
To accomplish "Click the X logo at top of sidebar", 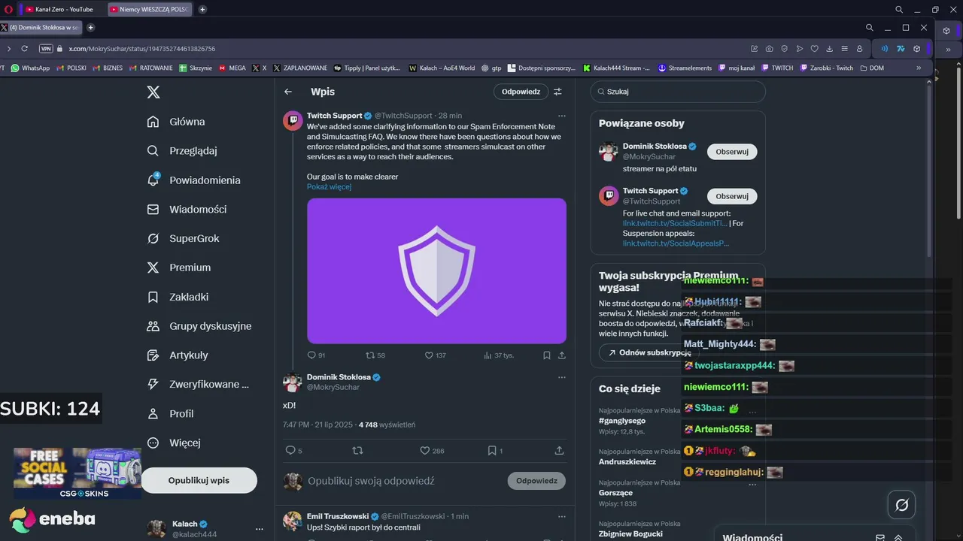I will [153, 92].
